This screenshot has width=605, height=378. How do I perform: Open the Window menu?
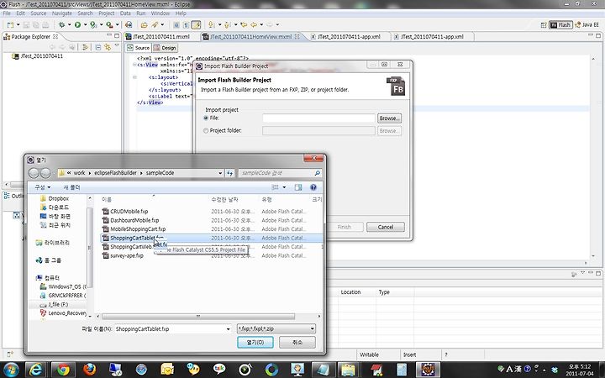[x=160, y=13]
